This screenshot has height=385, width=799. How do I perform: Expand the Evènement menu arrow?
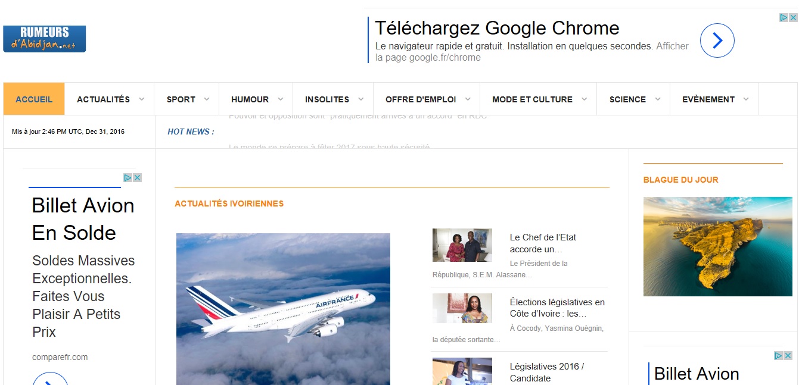coord(746,99)
